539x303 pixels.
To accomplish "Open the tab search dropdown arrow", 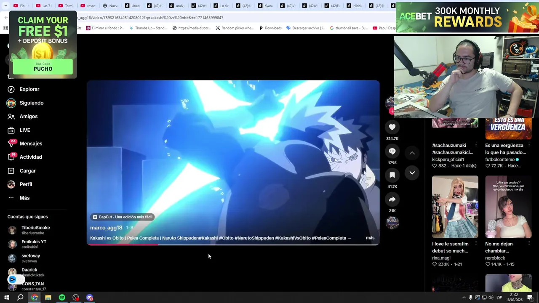I will (5, 6).
